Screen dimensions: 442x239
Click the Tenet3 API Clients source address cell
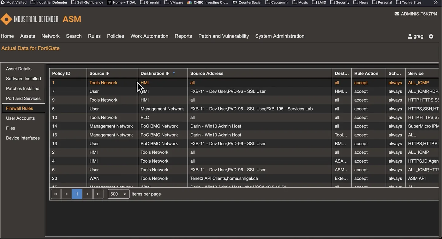pos(260,178)
